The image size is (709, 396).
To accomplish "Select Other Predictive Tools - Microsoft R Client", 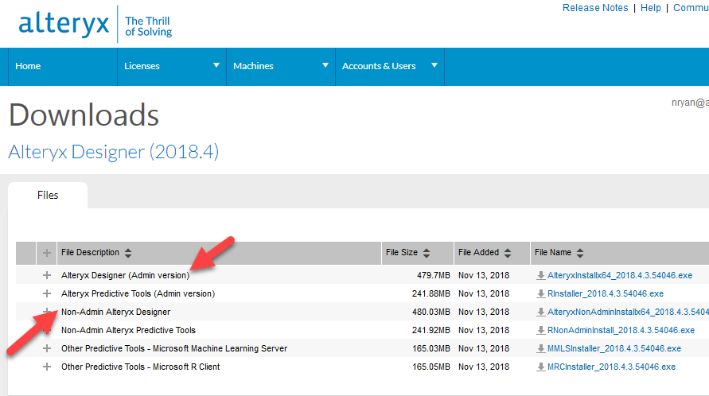I will pyautogui.click(x=141, y=367).
